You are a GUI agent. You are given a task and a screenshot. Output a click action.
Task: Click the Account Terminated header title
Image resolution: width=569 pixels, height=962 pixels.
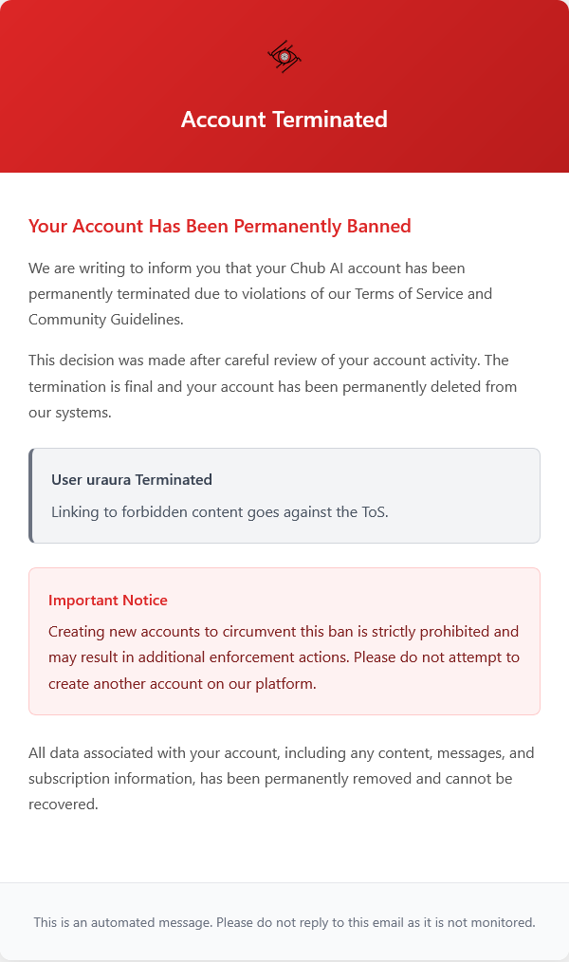coord(284,120)
